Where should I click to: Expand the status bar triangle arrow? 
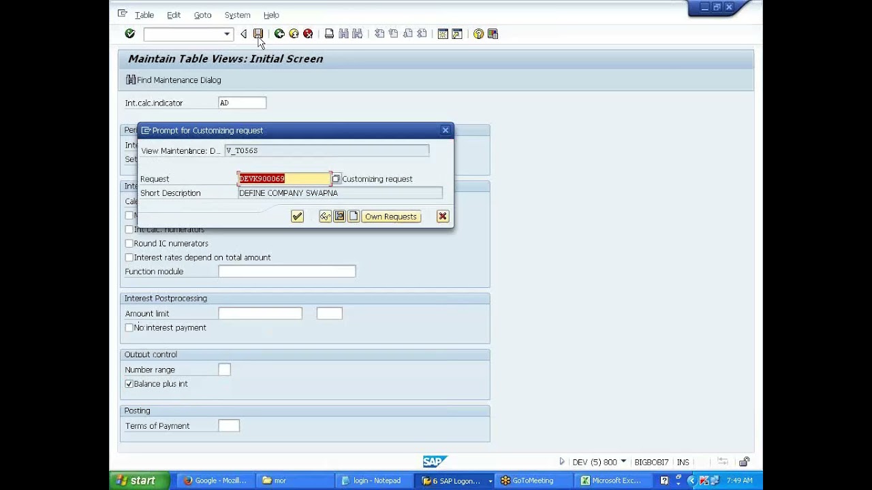(562, 462)
